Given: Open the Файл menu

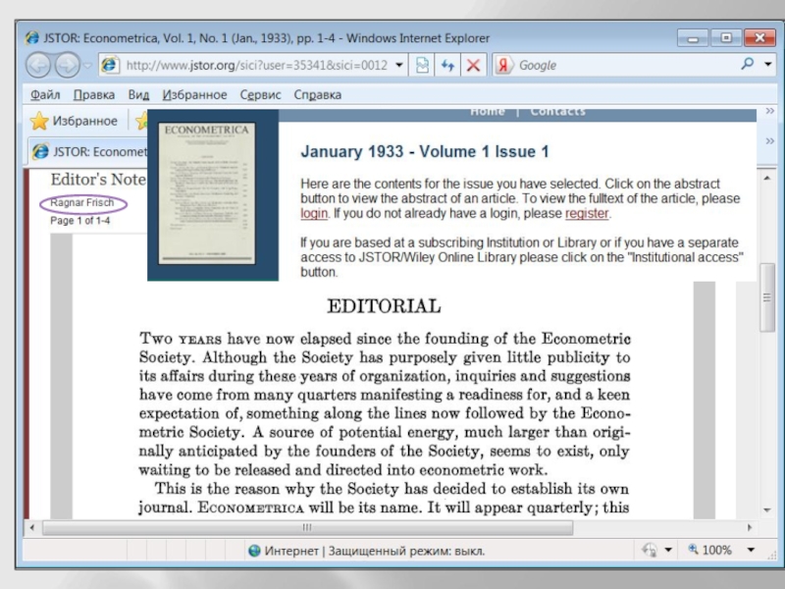Looking at the screenshot, I should (x=45, y=95).
